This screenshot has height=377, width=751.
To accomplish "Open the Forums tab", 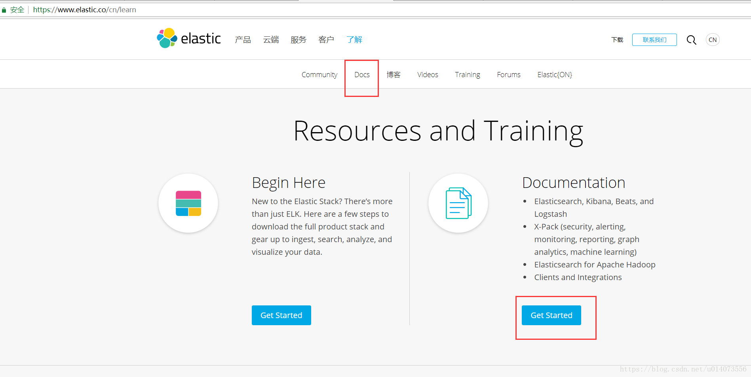I will coord(509,74).
